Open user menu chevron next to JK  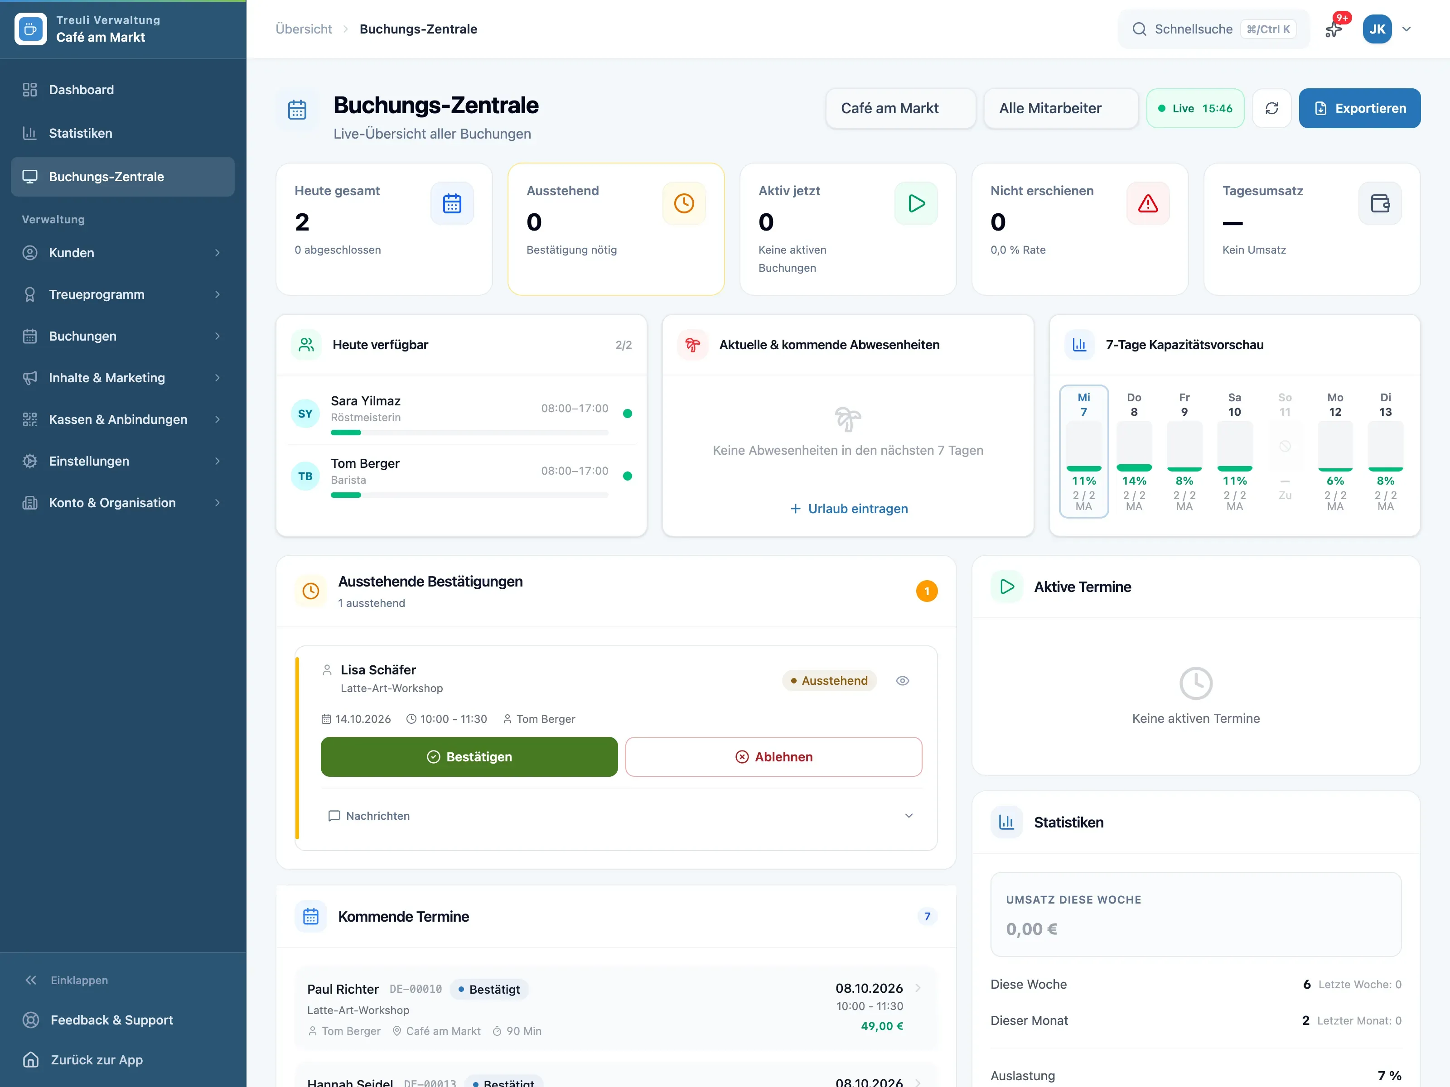click(1406, 29)
